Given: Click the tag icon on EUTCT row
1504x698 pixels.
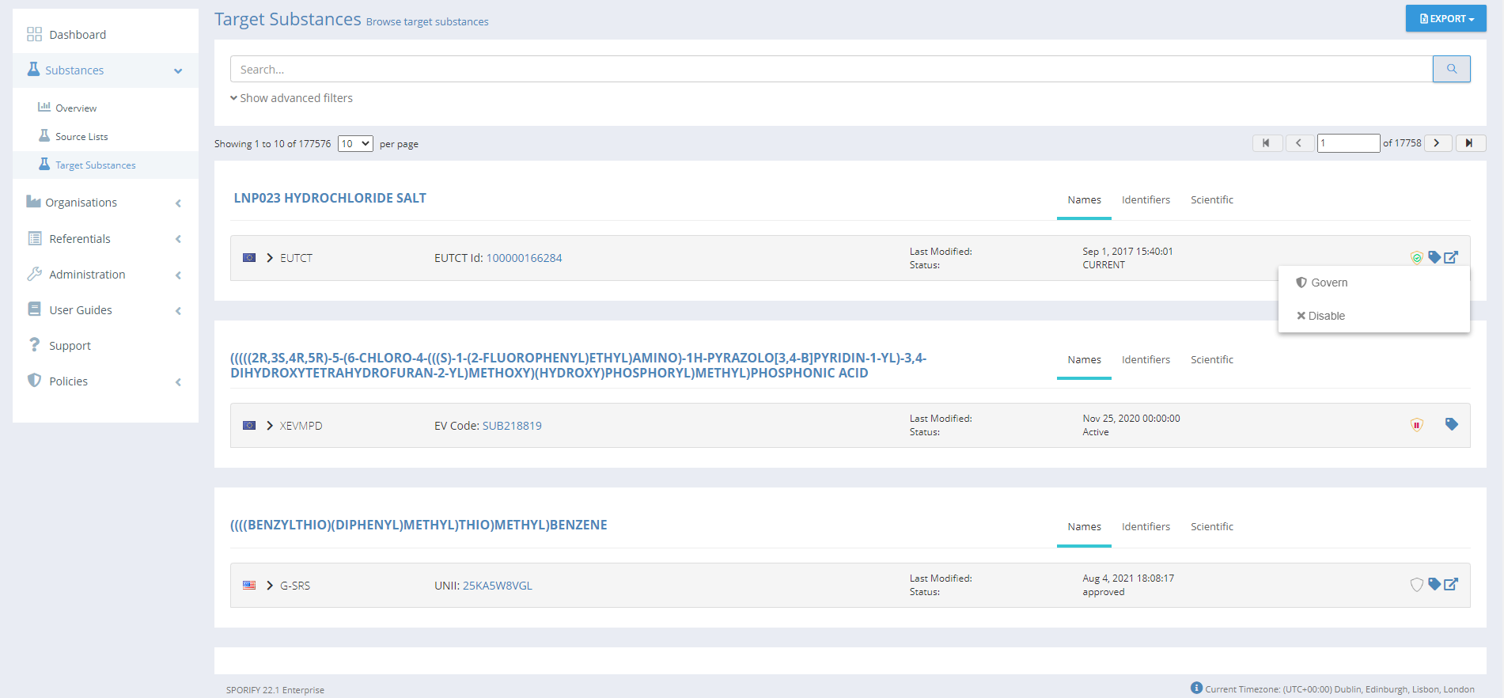Looking at the screenshot, I should pos(1434,257).
